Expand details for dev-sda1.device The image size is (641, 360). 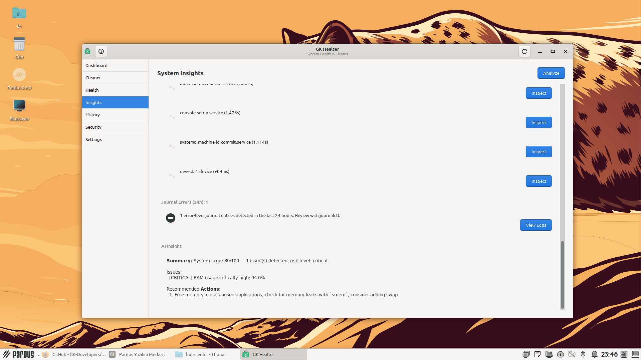pos(172,176)
